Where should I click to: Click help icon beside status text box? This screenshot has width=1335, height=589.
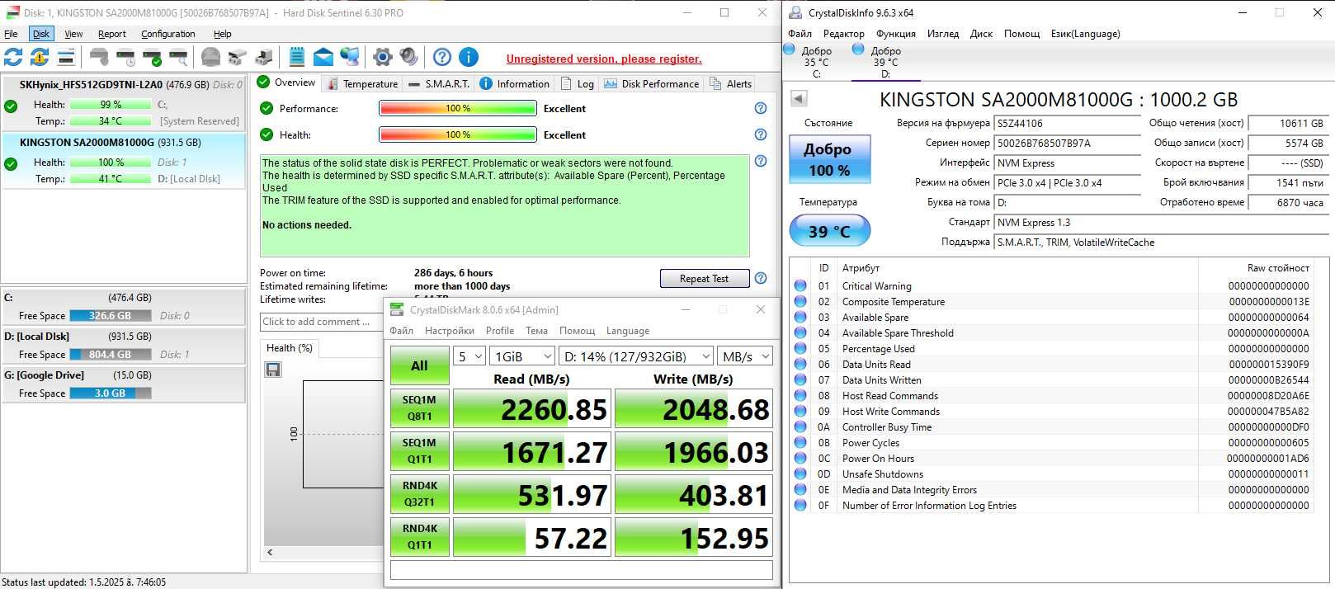point(761,161)
